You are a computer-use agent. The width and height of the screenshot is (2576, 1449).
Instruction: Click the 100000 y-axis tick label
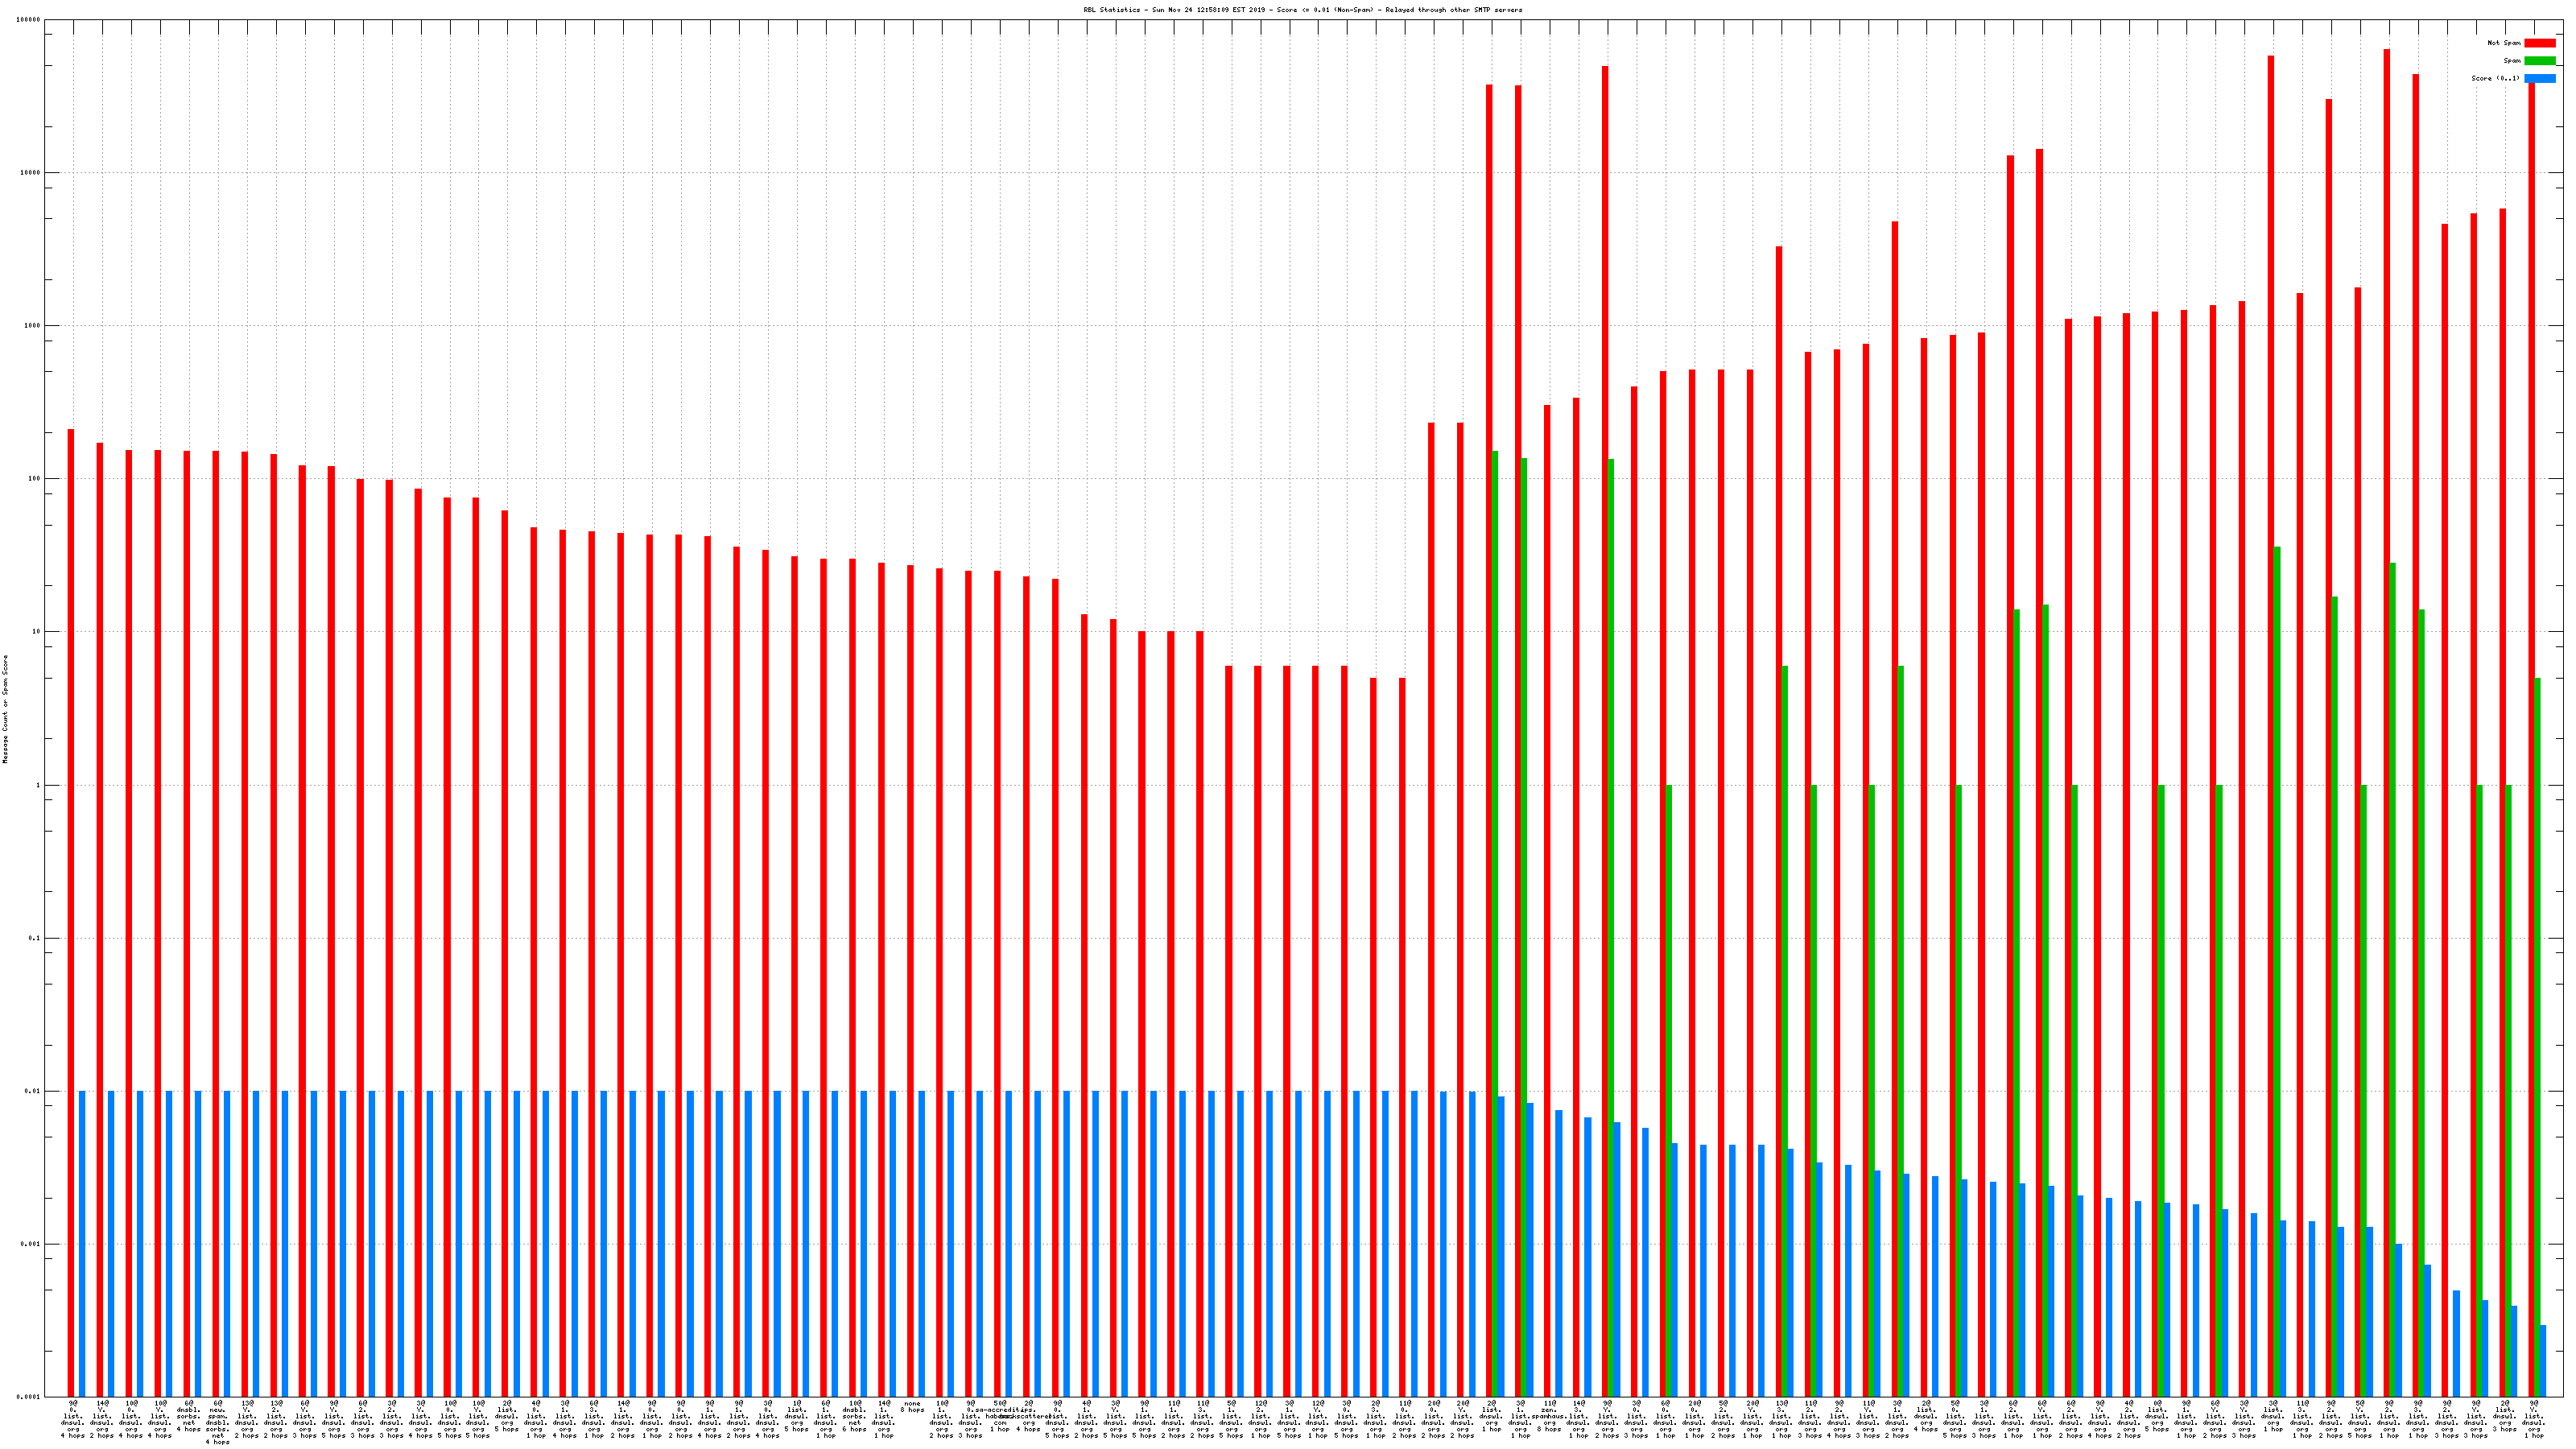[x=28, y=20]
